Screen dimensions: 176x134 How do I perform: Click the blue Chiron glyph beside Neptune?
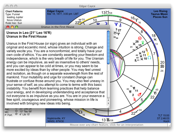(120, 25)
